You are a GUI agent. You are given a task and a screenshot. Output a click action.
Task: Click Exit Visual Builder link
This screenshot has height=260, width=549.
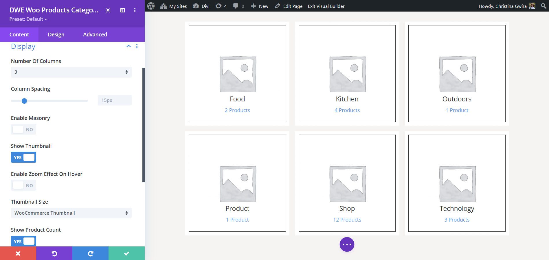tap(326, 6)
